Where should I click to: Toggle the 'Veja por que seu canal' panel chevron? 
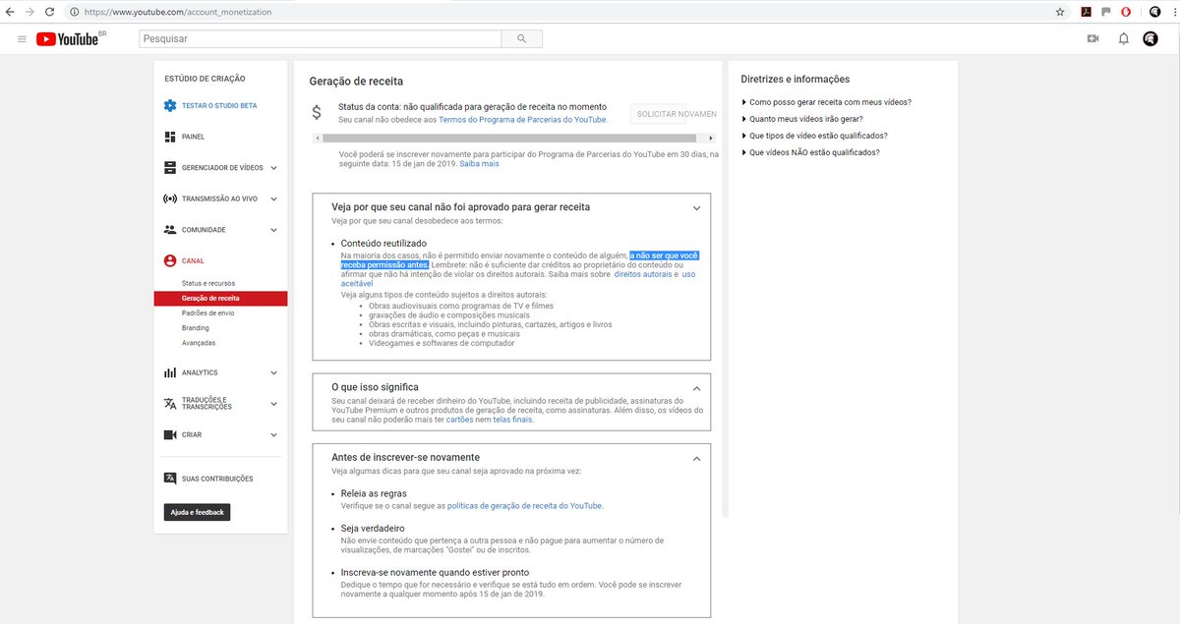696,208
